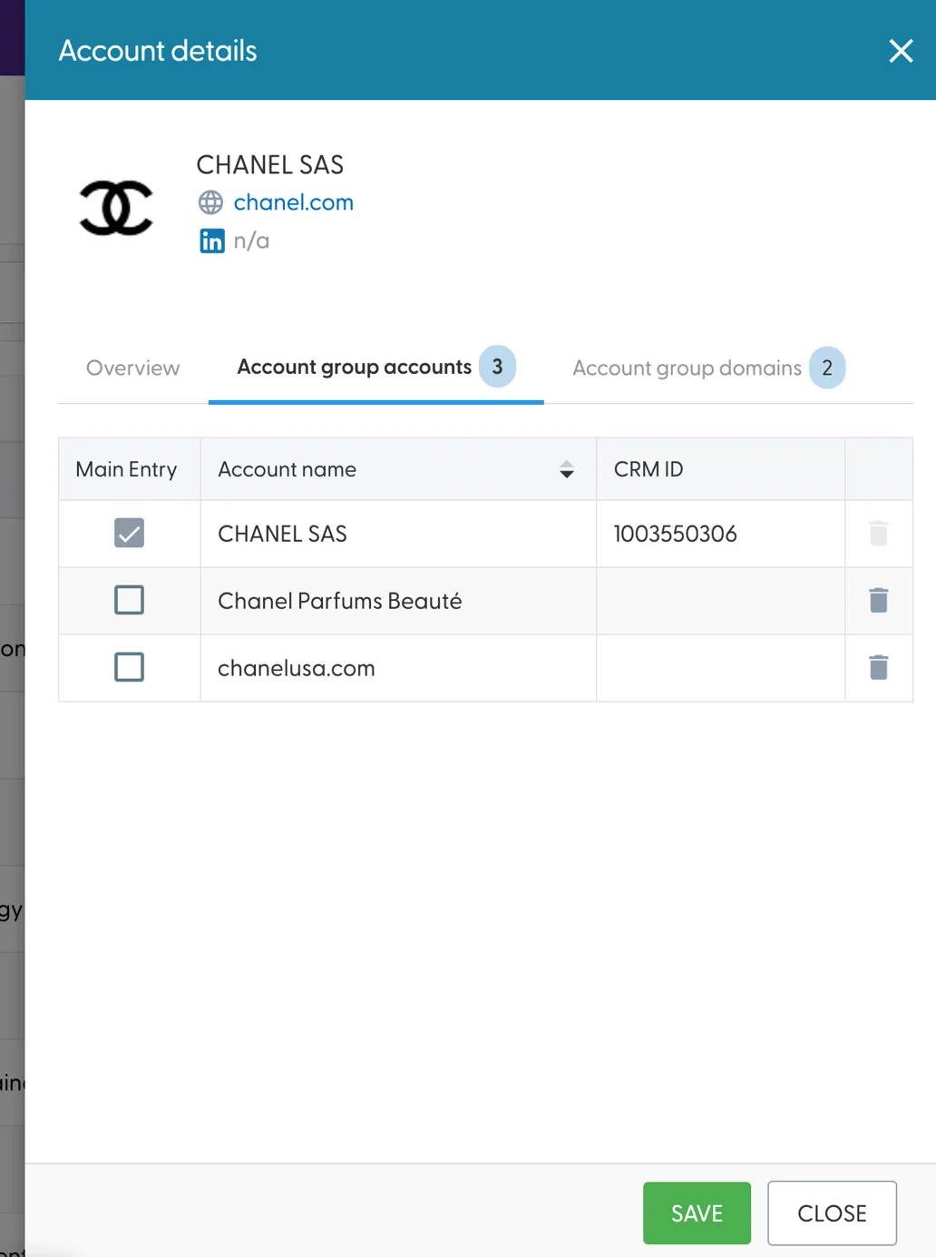Click the Chanel Parfums Beauté name cell
The height and width of the screenshot is (1257, 936).
click(398, 601)
